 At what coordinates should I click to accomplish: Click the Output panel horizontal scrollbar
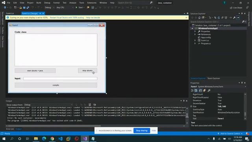point(54,126)
